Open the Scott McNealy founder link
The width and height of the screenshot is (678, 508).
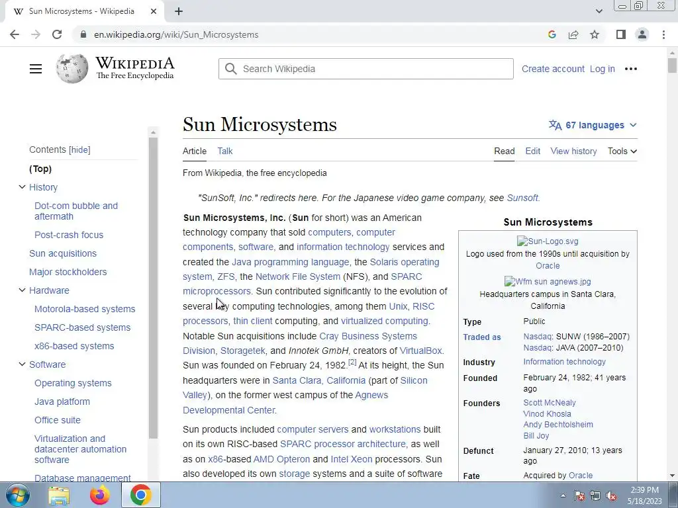[x=550, y=403]
